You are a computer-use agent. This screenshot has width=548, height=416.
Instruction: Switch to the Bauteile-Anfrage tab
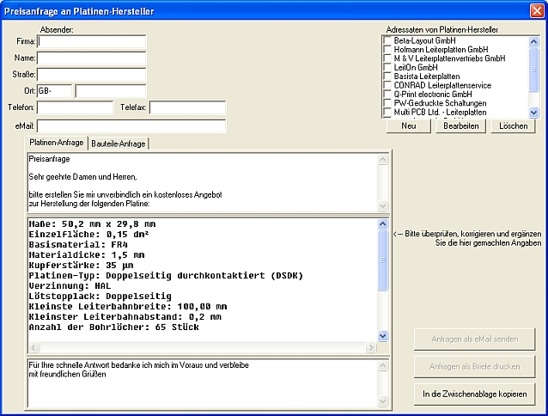pyautogui.click(x=119, y=143)
